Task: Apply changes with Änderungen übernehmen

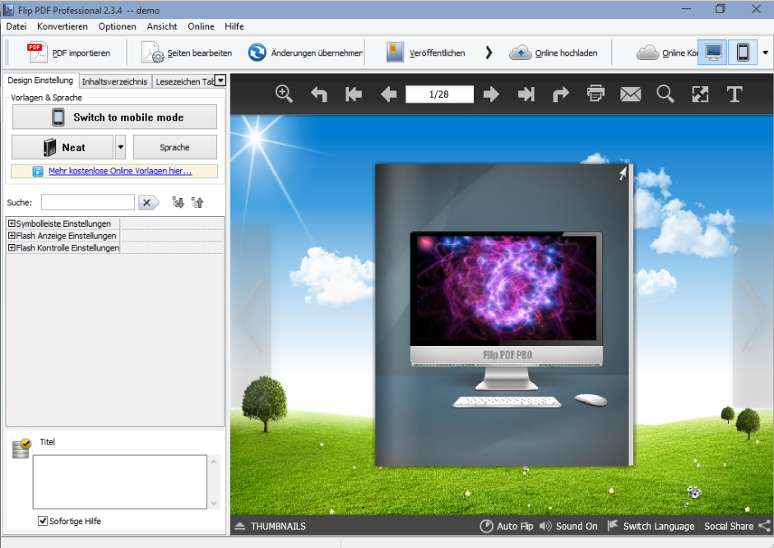Action: point(305,53)
